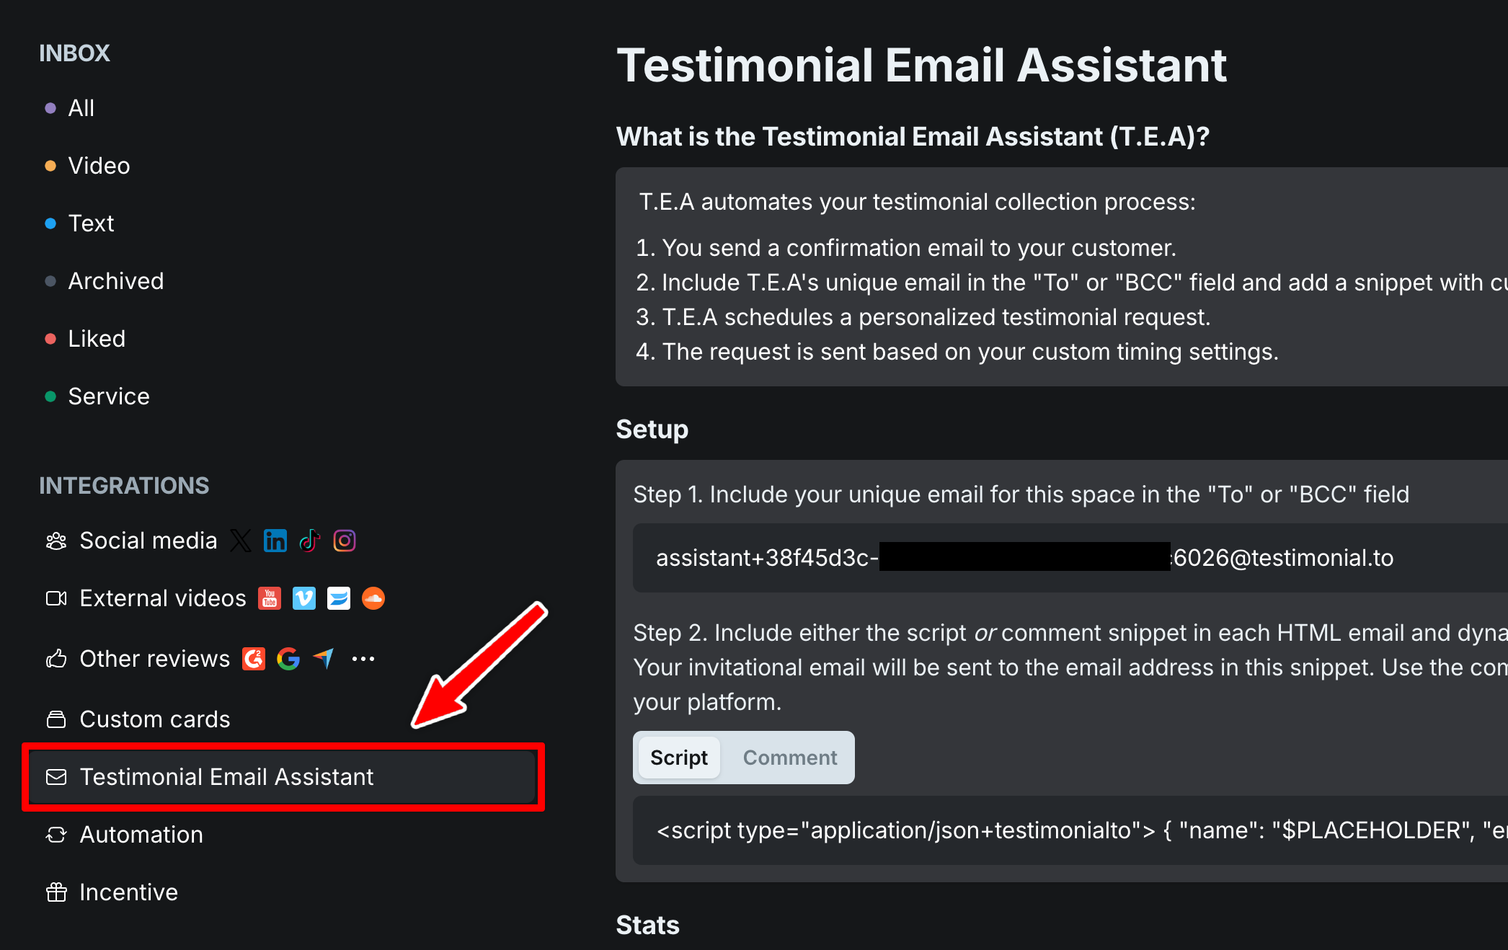Open the Incentive section

coord(128,892)
